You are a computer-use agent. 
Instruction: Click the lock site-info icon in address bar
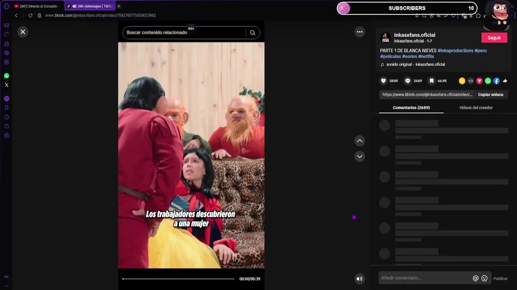click(39, 15)
